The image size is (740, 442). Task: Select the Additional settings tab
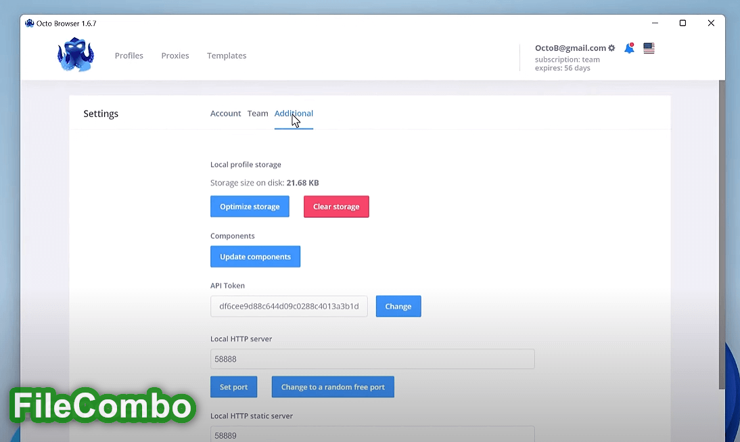pos(294,113)
